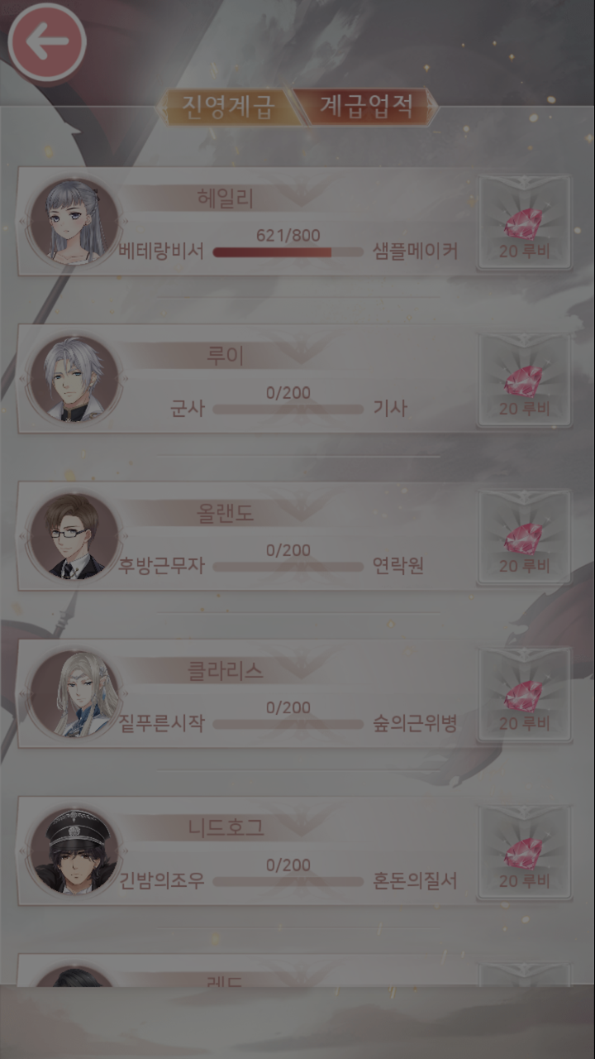The height and width of the screenshot is (1059, 595).
Task: Collect the ruby reward in 클라리스's row
Action: [524, 694]
